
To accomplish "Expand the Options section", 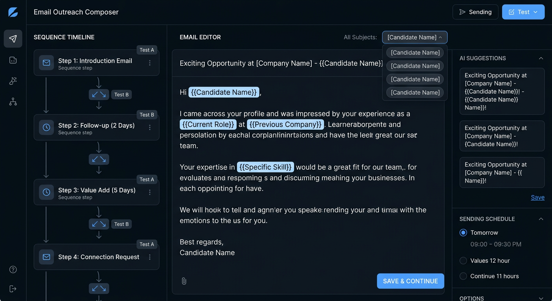I will (x=541, y=298).
